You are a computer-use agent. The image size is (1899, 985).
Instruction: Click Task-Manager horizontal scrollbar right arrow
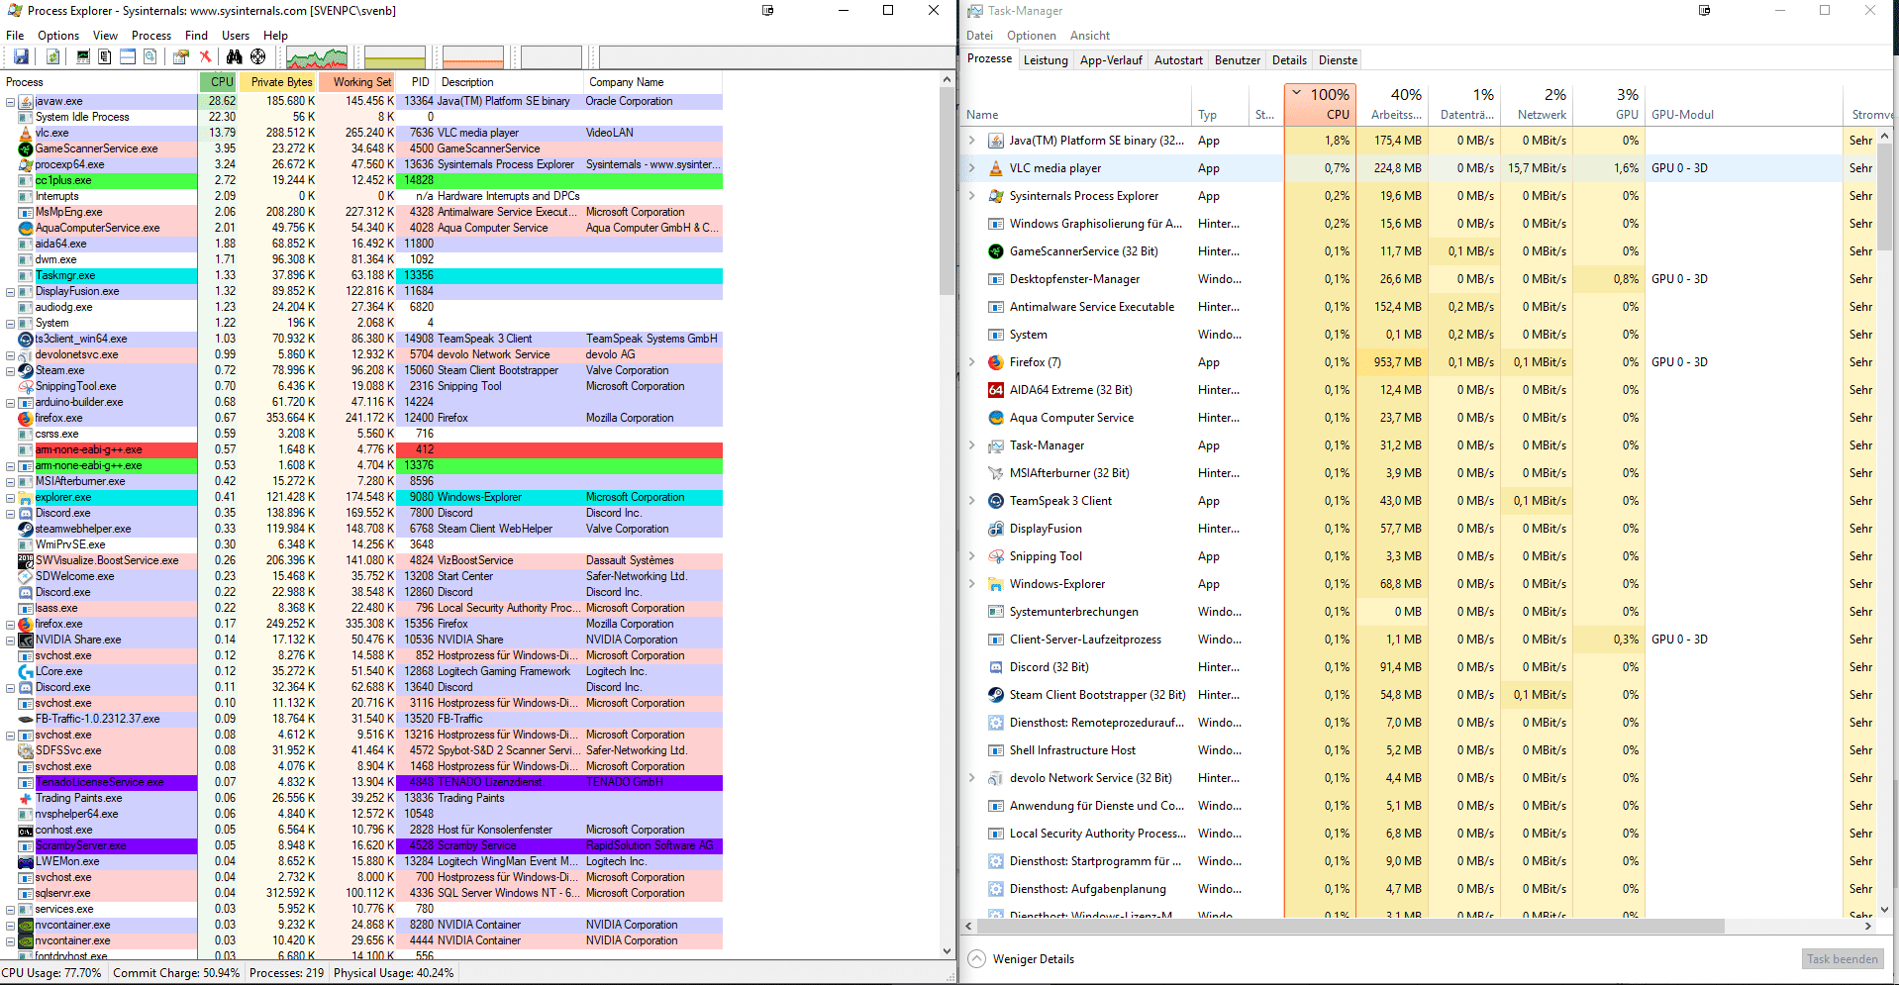[x=1867, y=927]
